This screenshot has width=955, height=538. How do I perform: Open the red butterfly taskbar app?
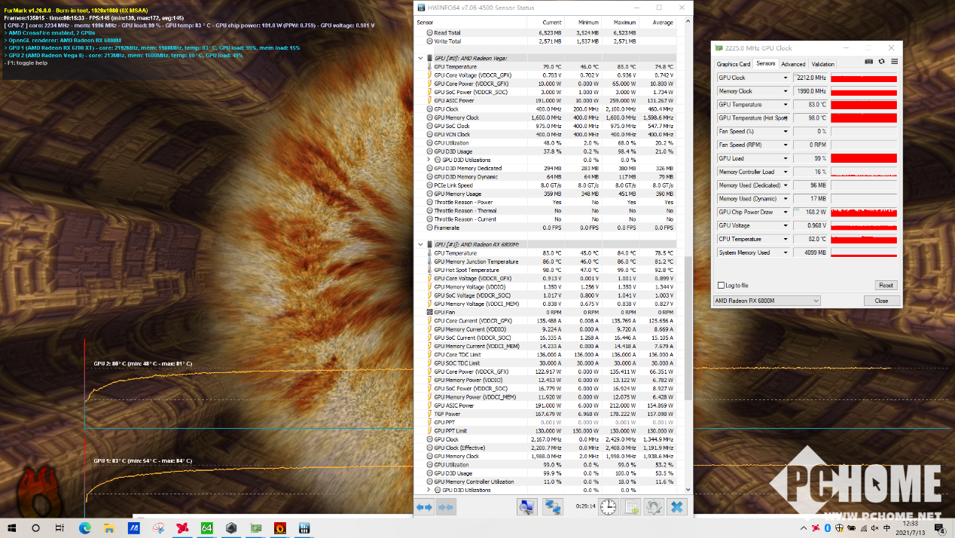182,528
